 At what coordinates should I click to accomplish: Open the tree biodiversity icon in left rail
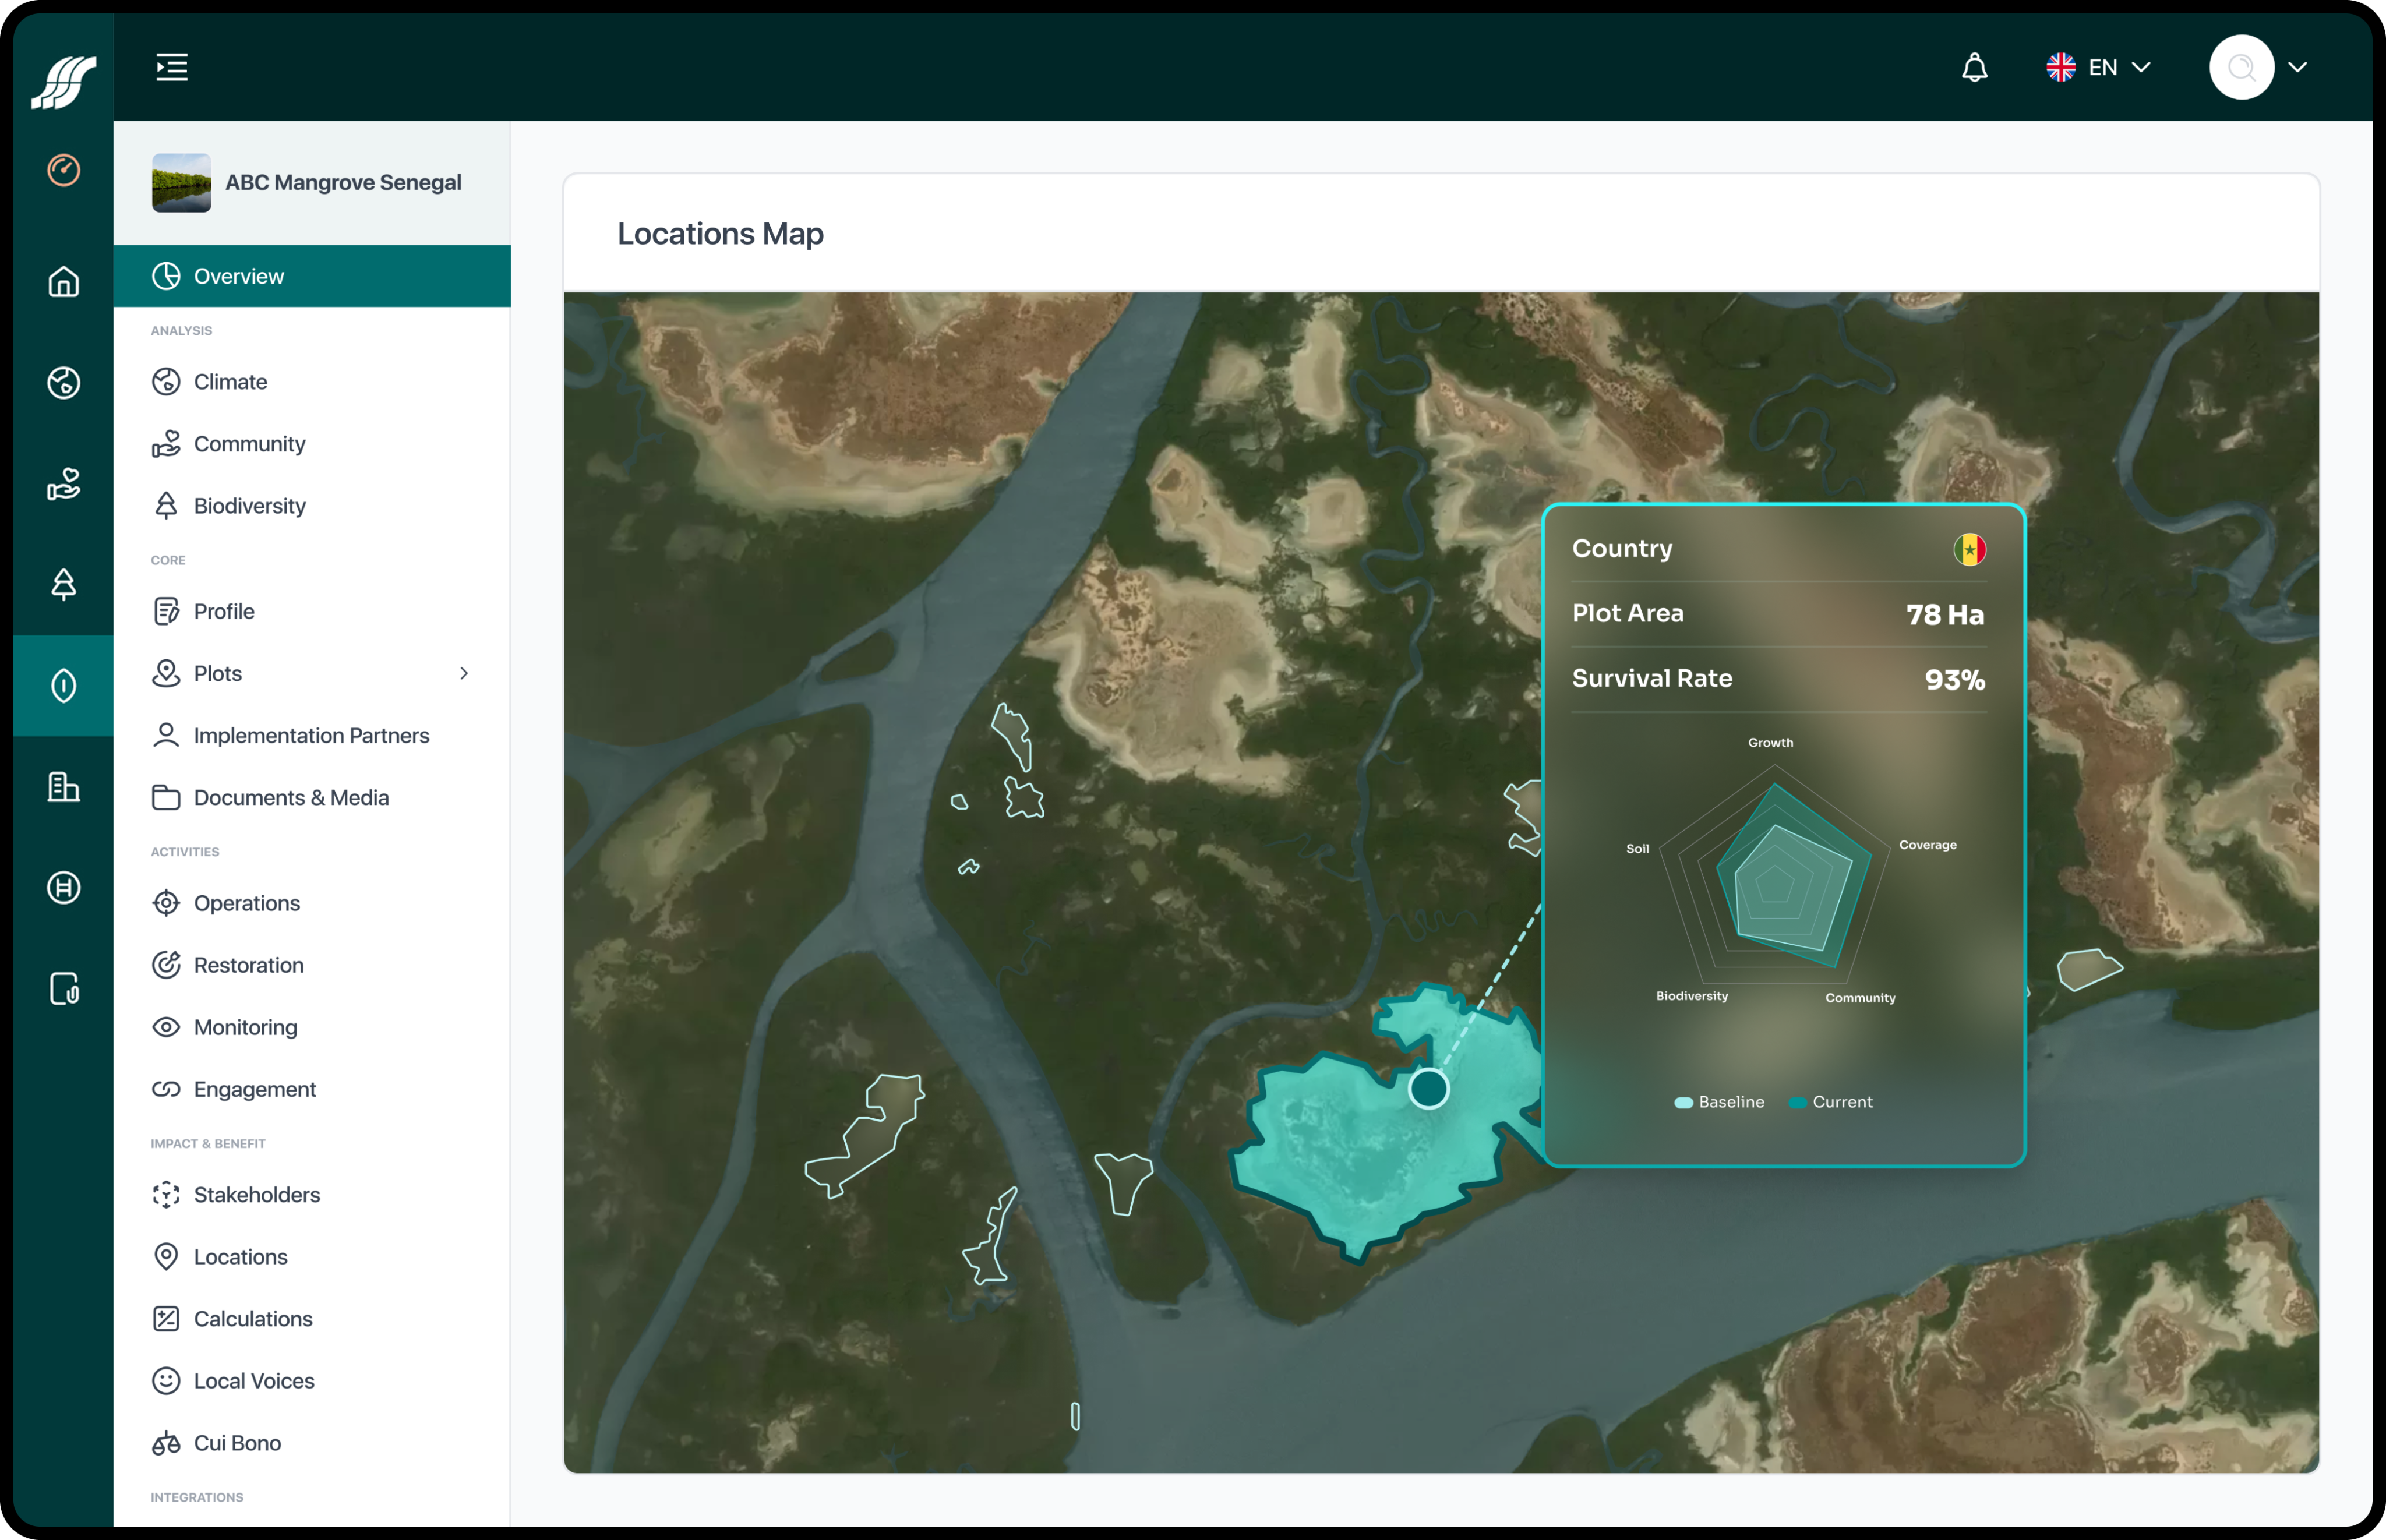64,584
